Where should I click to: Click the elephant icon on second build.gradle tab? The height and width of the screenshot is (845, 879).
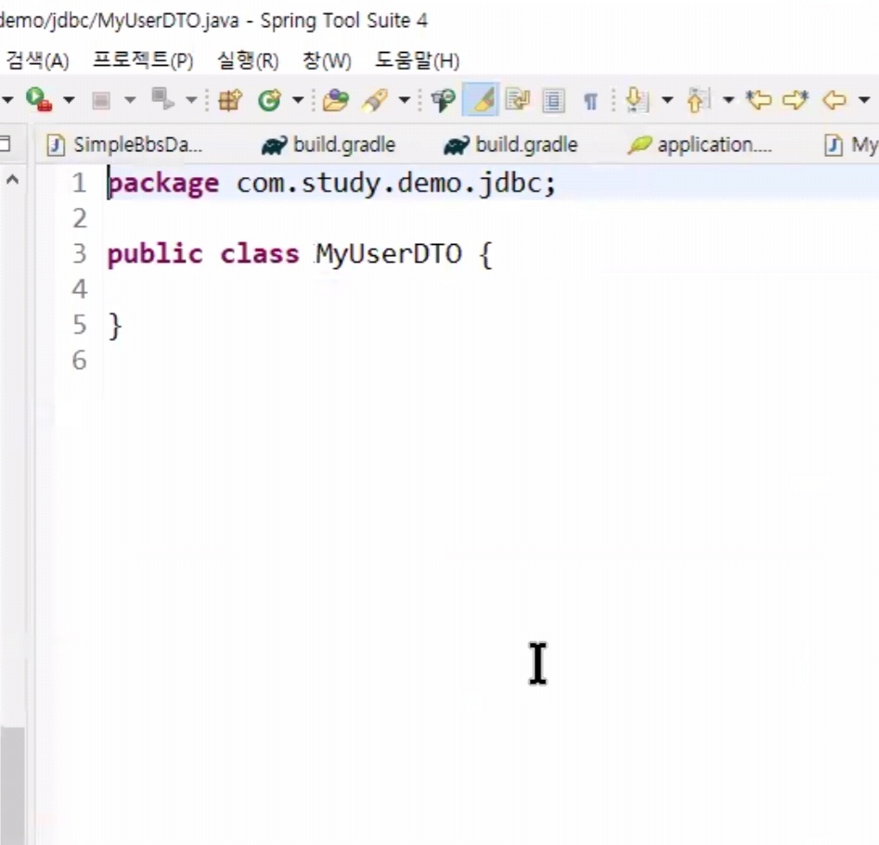(457, 146)
